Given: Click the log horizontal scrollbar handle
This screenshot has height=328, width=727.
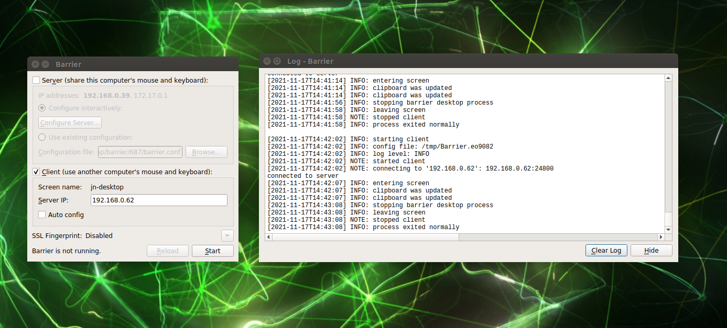Looking at the screenshot, I should [x=366, y=237].
